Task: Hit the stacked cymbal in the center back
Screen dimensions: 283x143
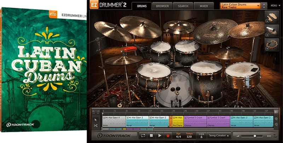Action: tap(179, 27)
